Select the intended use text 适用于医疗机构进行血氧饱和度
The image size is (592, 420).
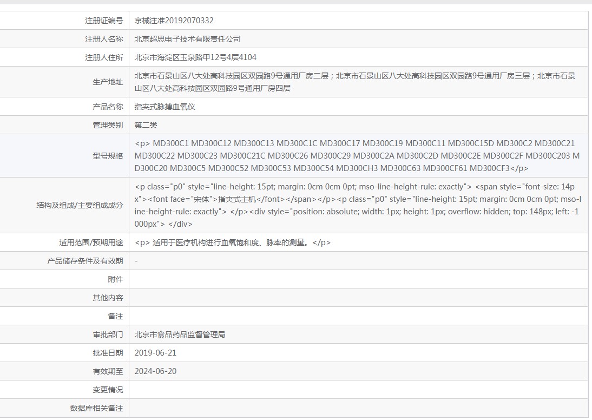pos(233,242)
